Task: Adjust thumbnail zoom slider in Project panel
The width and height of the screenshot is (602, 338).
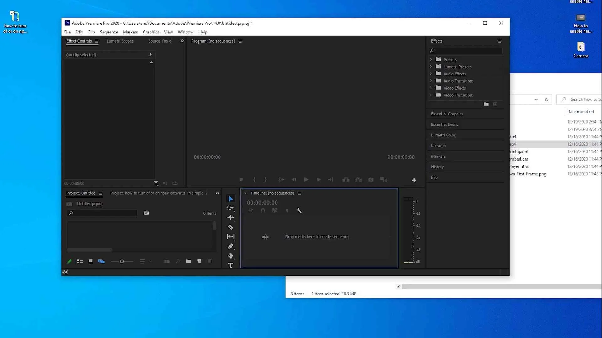Action: pos(122,261)
